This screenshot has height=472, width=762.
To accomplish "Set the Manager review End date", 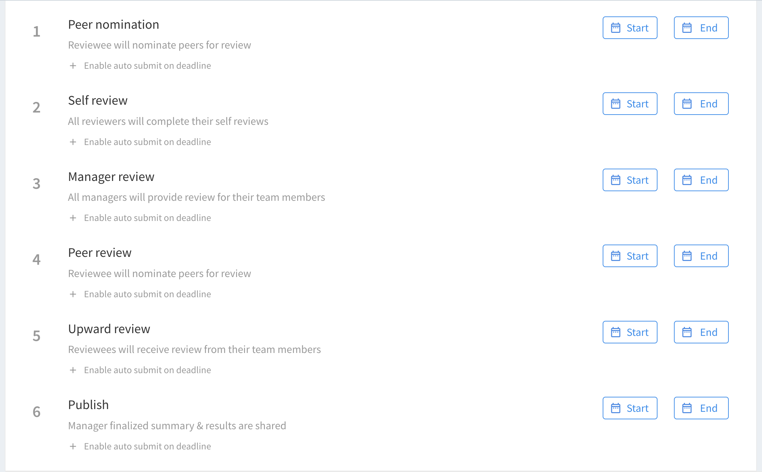I will pos(701,180).
